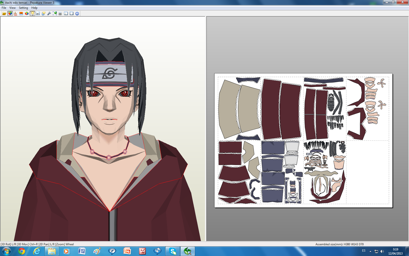This screenshot has height=256, width=409.
Task: Open the File menu
Action: pyautogui.click(x=4, y=8)
